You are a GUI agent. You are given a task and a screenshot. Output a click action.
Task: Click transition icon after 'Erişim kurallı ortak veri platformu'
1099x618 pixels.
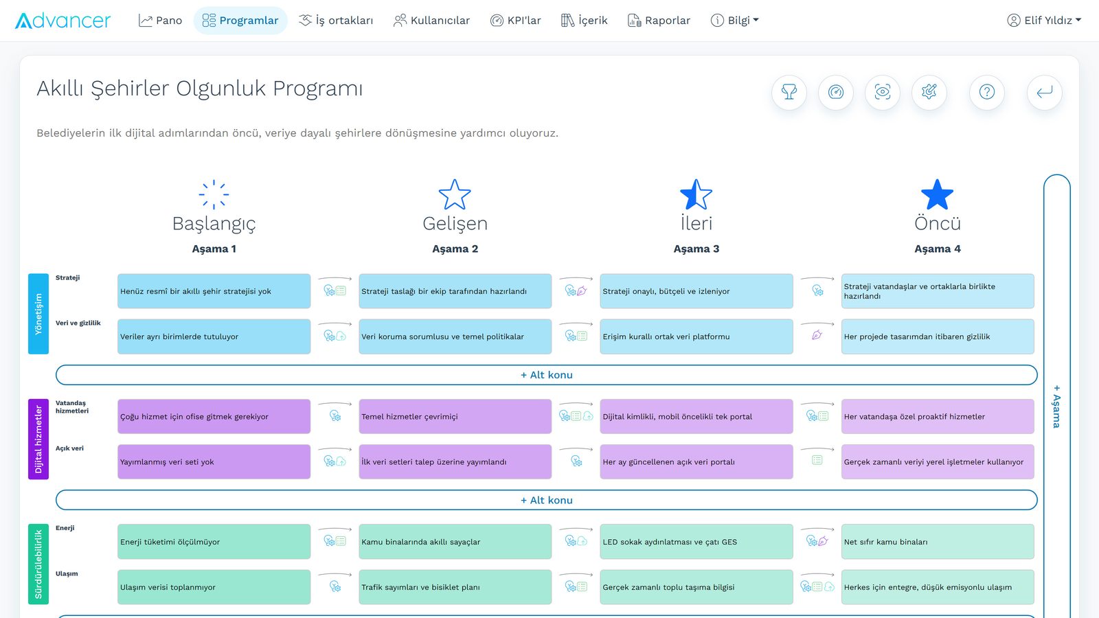(817, 336)
